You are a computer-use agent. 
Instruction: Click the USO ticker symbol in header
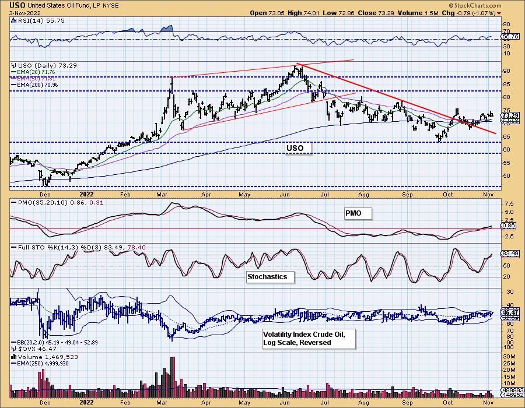coord(17,5)
